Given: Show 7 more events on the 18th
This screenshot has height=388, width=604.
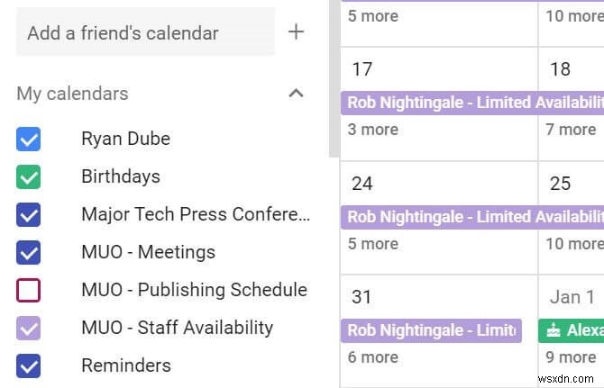Looking at the screenshot, I should coord(570,130).
